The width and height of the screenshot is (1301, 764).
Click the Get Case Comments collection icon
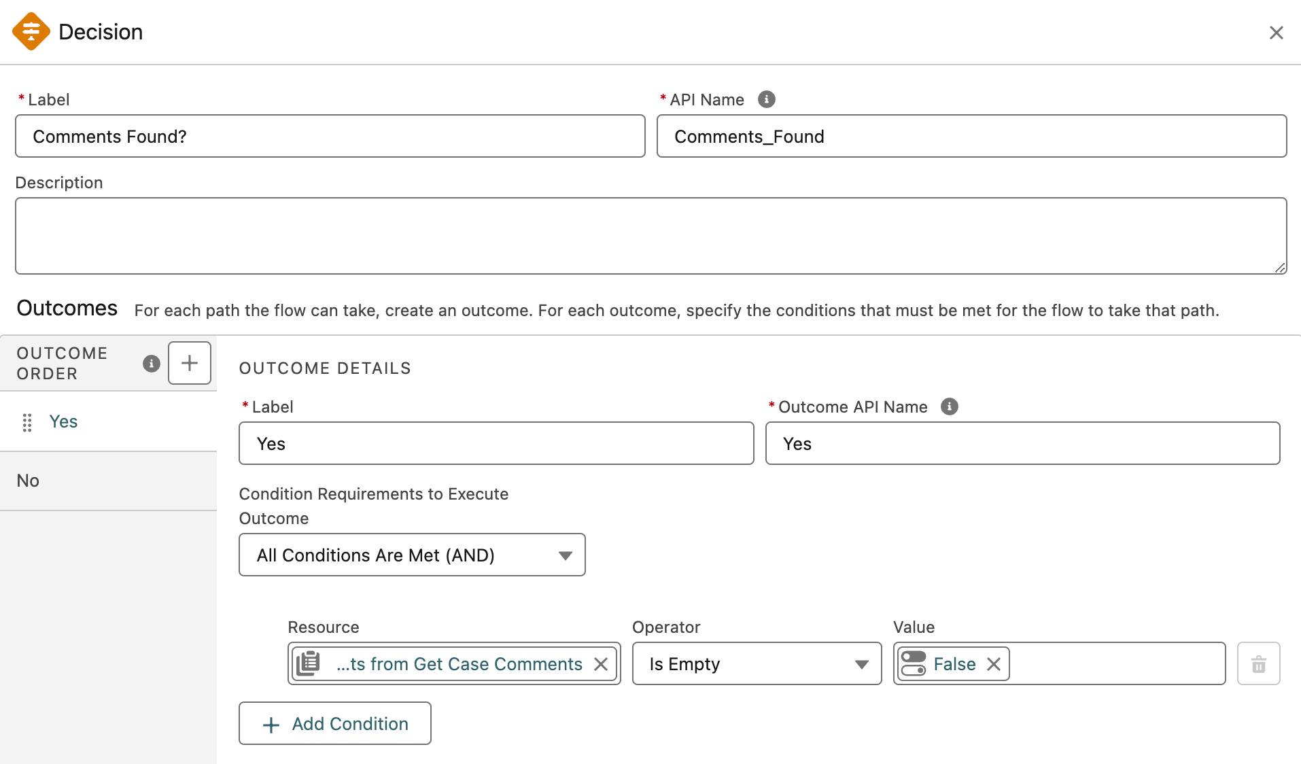click(309, 663)
